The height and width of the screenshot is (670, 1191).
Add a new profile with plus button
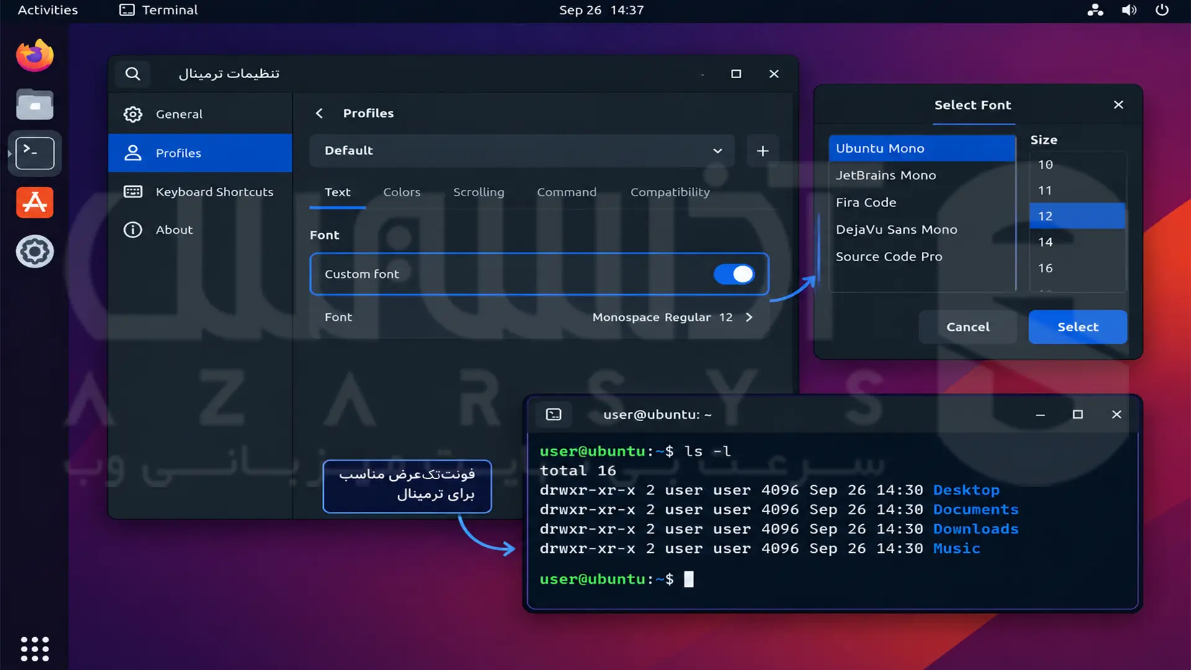(x=762, y=151)
